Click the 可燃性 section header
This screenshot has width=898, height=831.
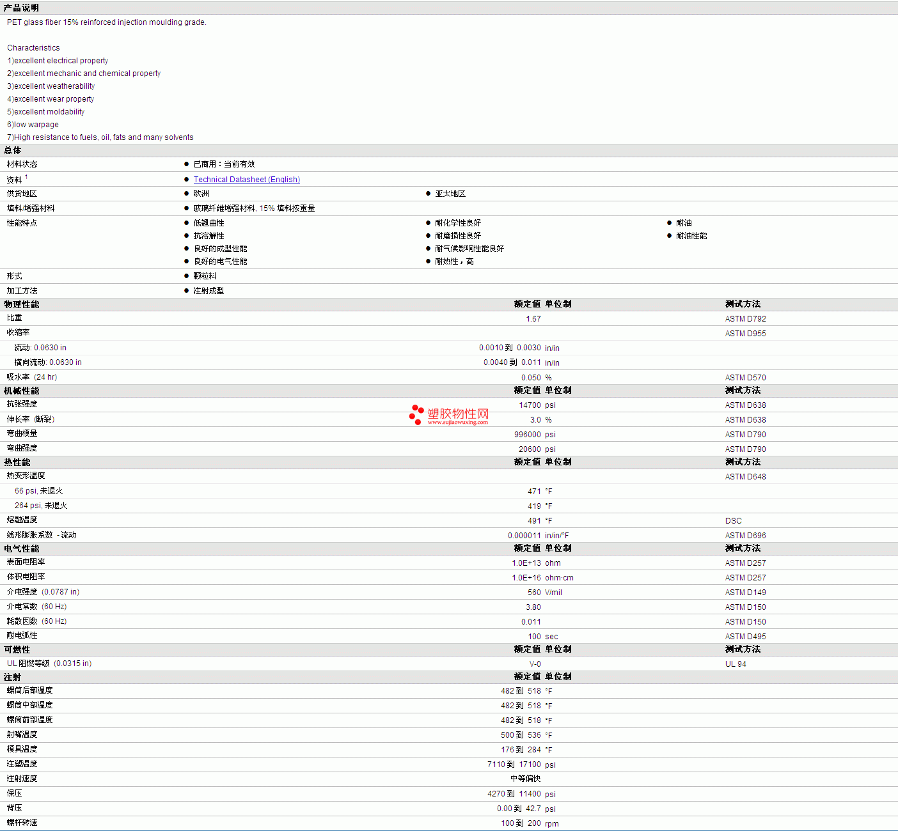tap(17, 649)
